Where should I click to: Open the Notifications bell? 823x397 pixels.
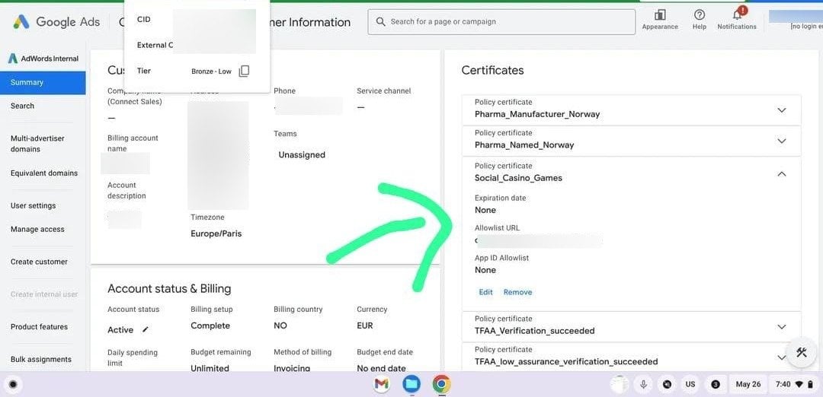(x=737, y=14)
